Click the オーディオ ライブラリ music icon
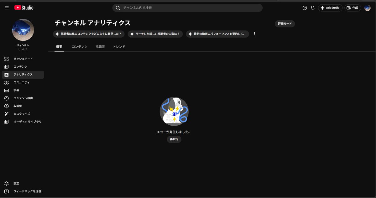Screen dimensions: 376x198 (x=7, y=122)
